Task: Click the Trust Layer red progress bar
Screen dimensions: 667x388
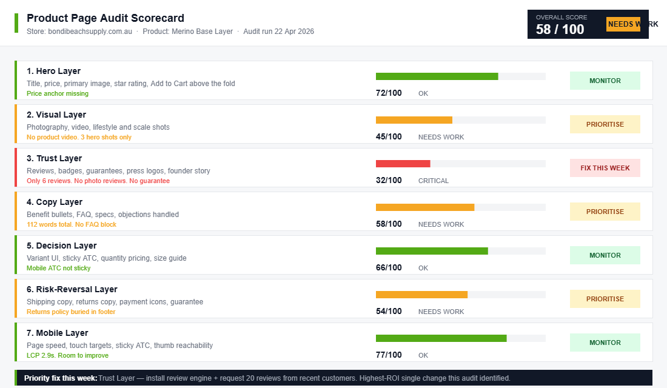Action: [x=403, y=164]
